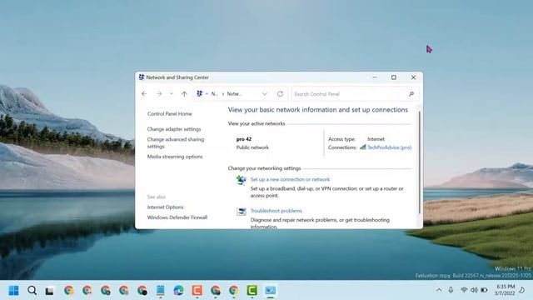Open Internet Options
Screen dimensions: 533x300
click(165, 207)
